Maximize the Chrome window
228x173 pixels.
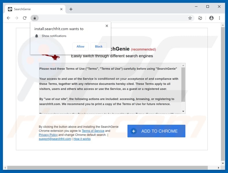[x=208, y=7]
